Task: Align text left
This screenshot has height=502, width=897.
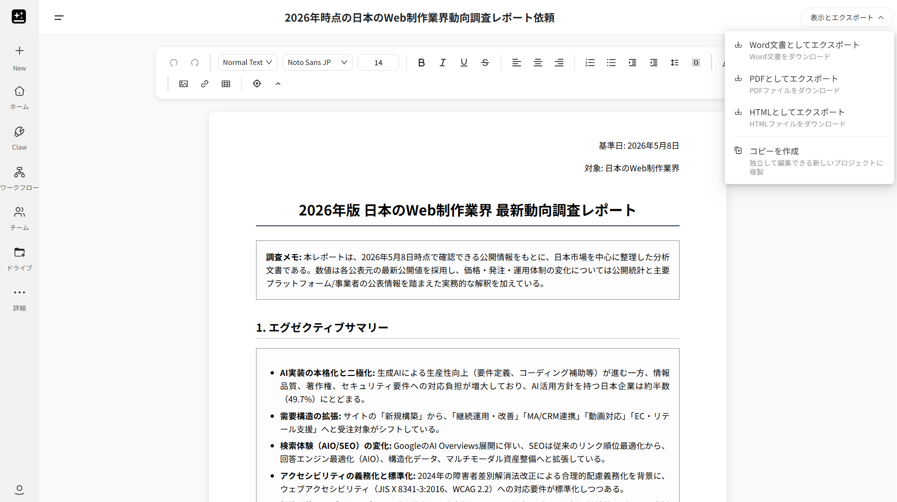Action: [x=516, y=63]
